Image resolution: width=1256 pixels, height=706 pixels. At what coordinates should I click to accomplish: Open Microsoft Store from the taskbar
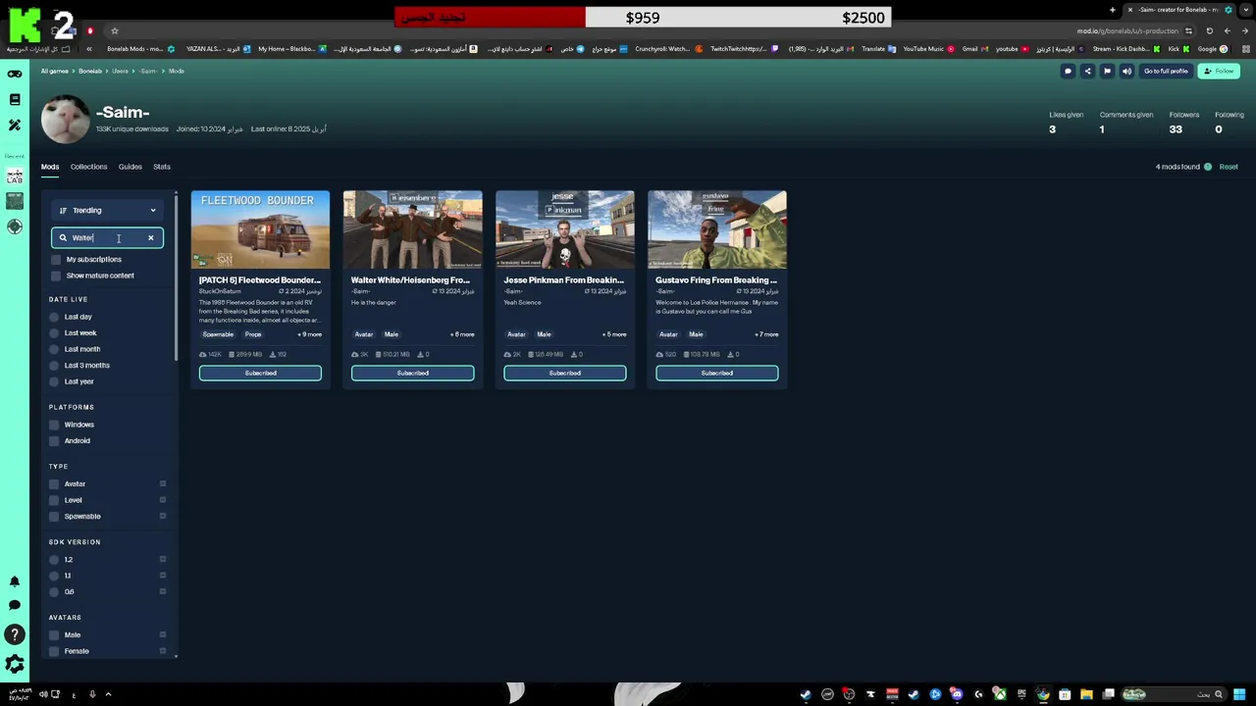1065,694
